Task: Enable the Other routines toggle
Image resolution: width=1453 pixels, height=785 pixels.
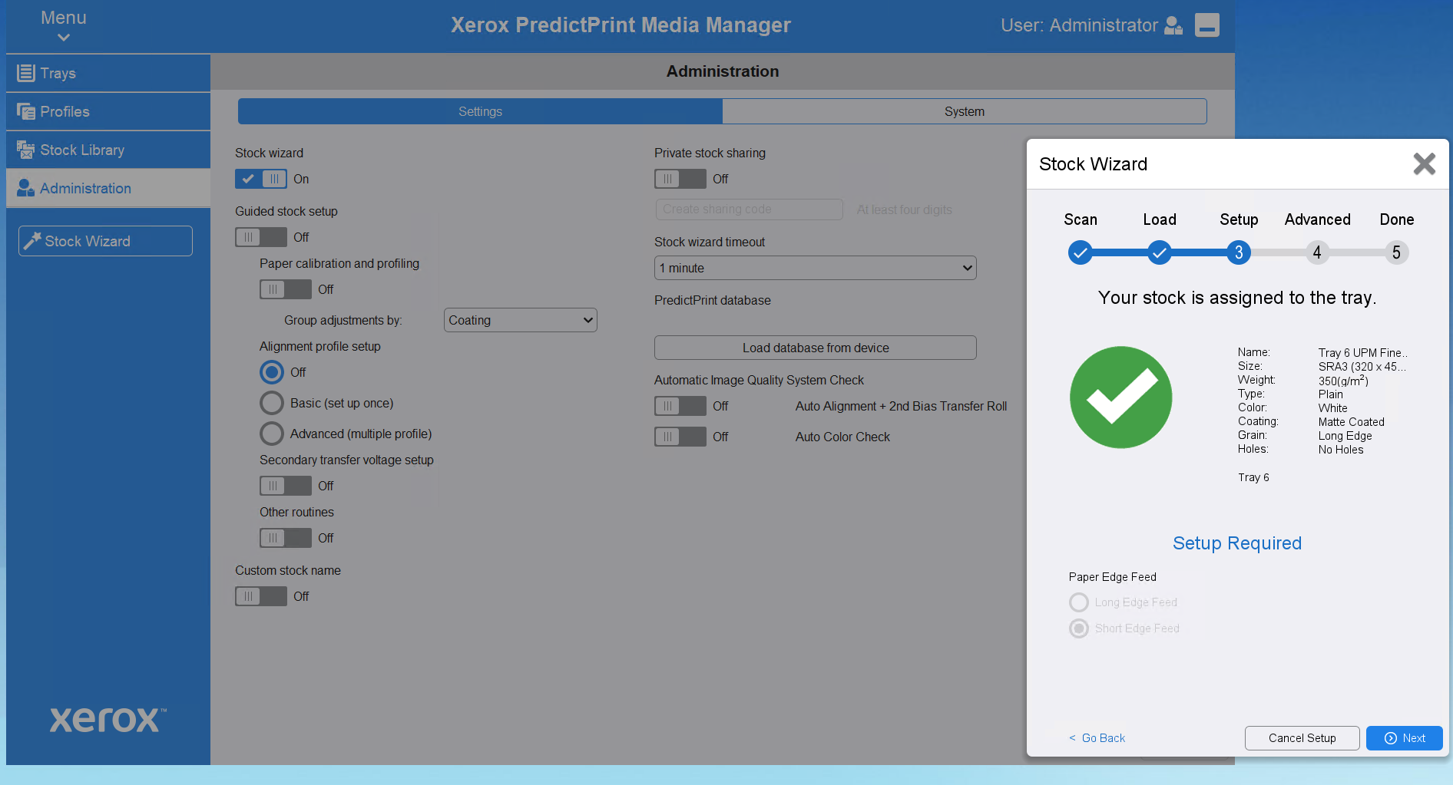Action: (286, 538)
